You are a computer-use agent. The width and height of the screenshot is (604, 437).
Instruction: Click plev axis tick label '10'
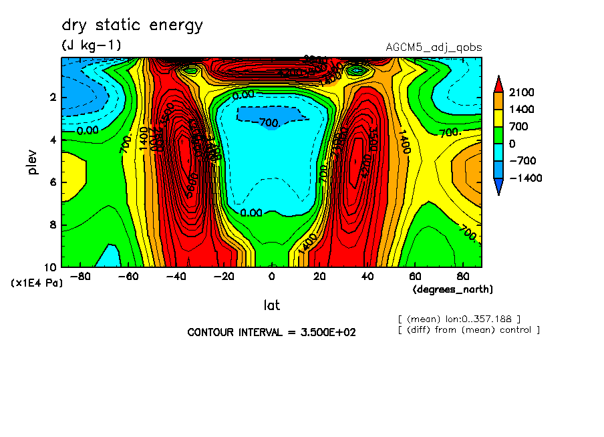pyautogui.click(x=50, y=267)
